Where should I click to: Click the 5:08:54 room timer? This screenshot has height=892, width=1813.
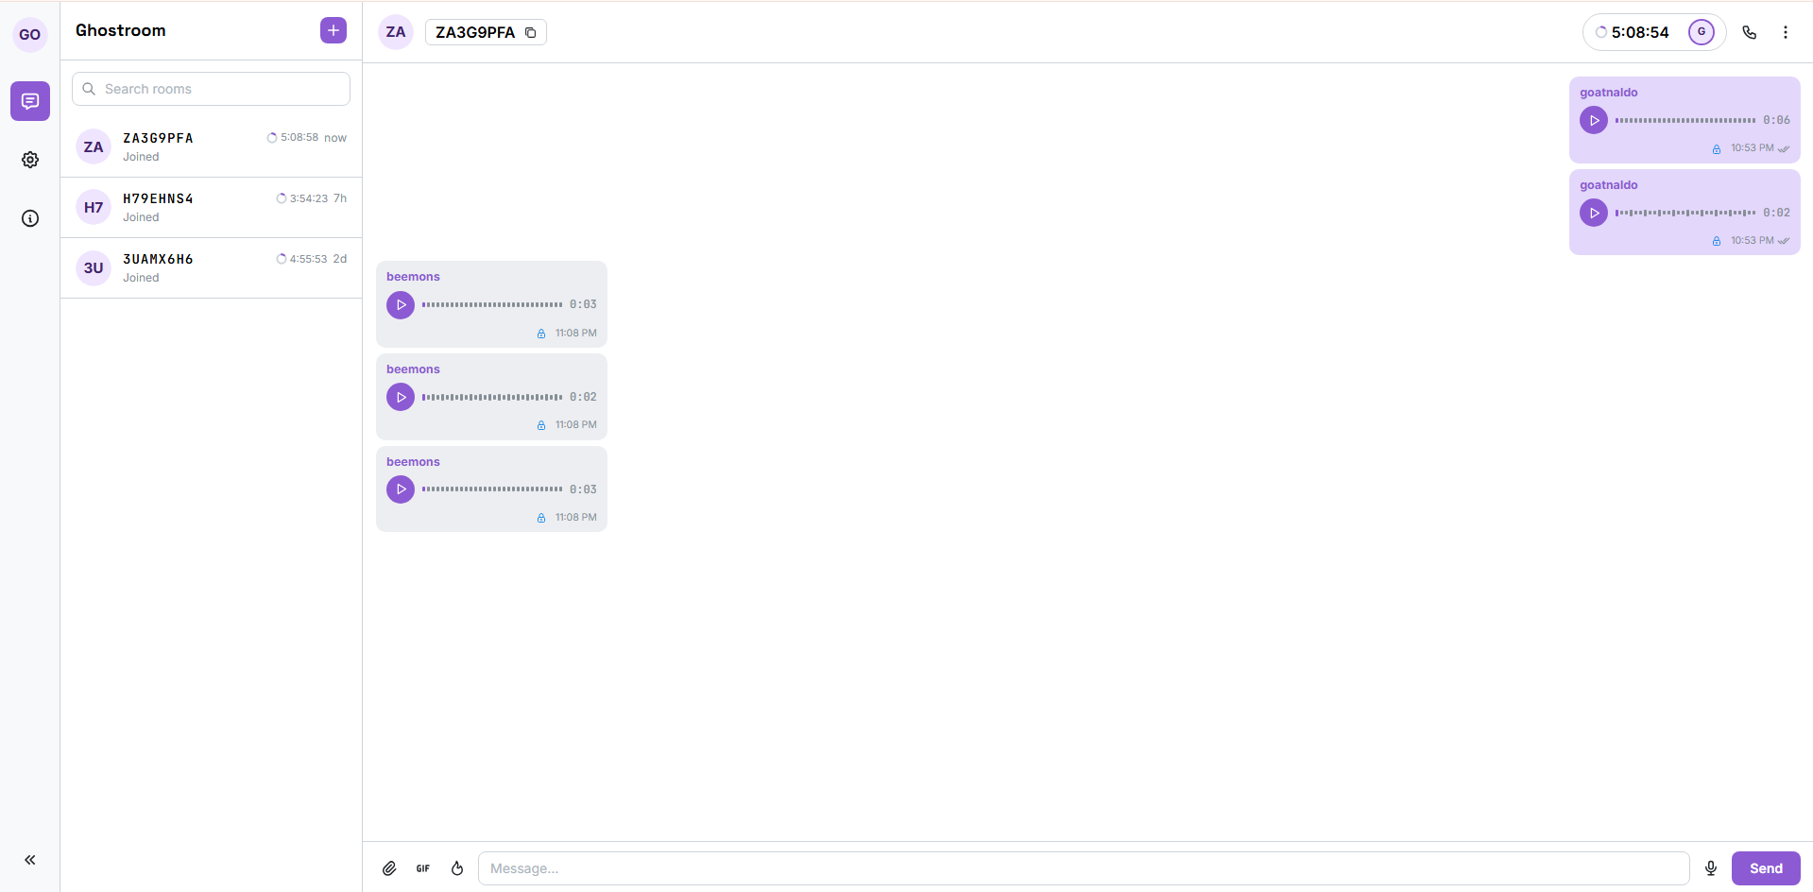tap(1632, 32)
